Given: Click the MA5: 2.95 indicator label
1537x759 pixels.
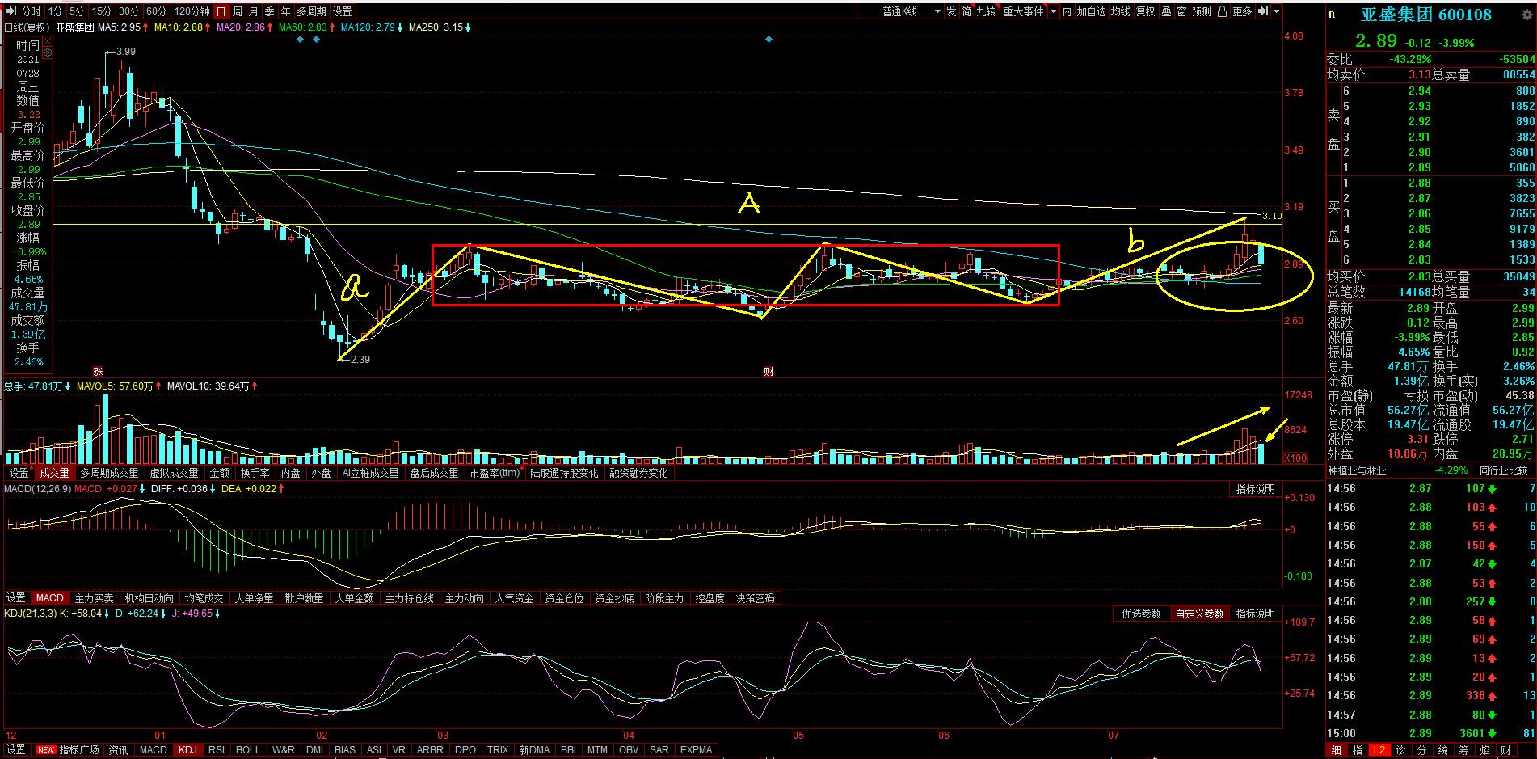Looking at the screenshot, I should point(120,27).
